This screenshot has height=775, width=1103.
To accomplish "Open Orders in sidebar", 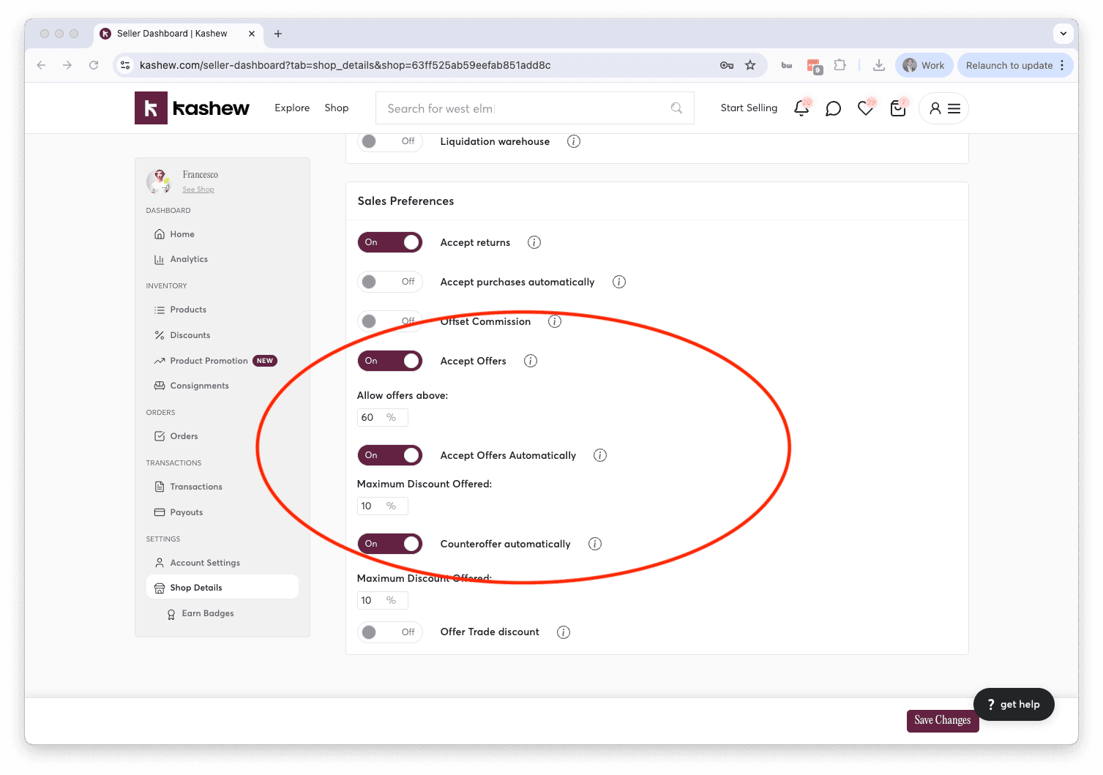I will (x=176, y=436).
